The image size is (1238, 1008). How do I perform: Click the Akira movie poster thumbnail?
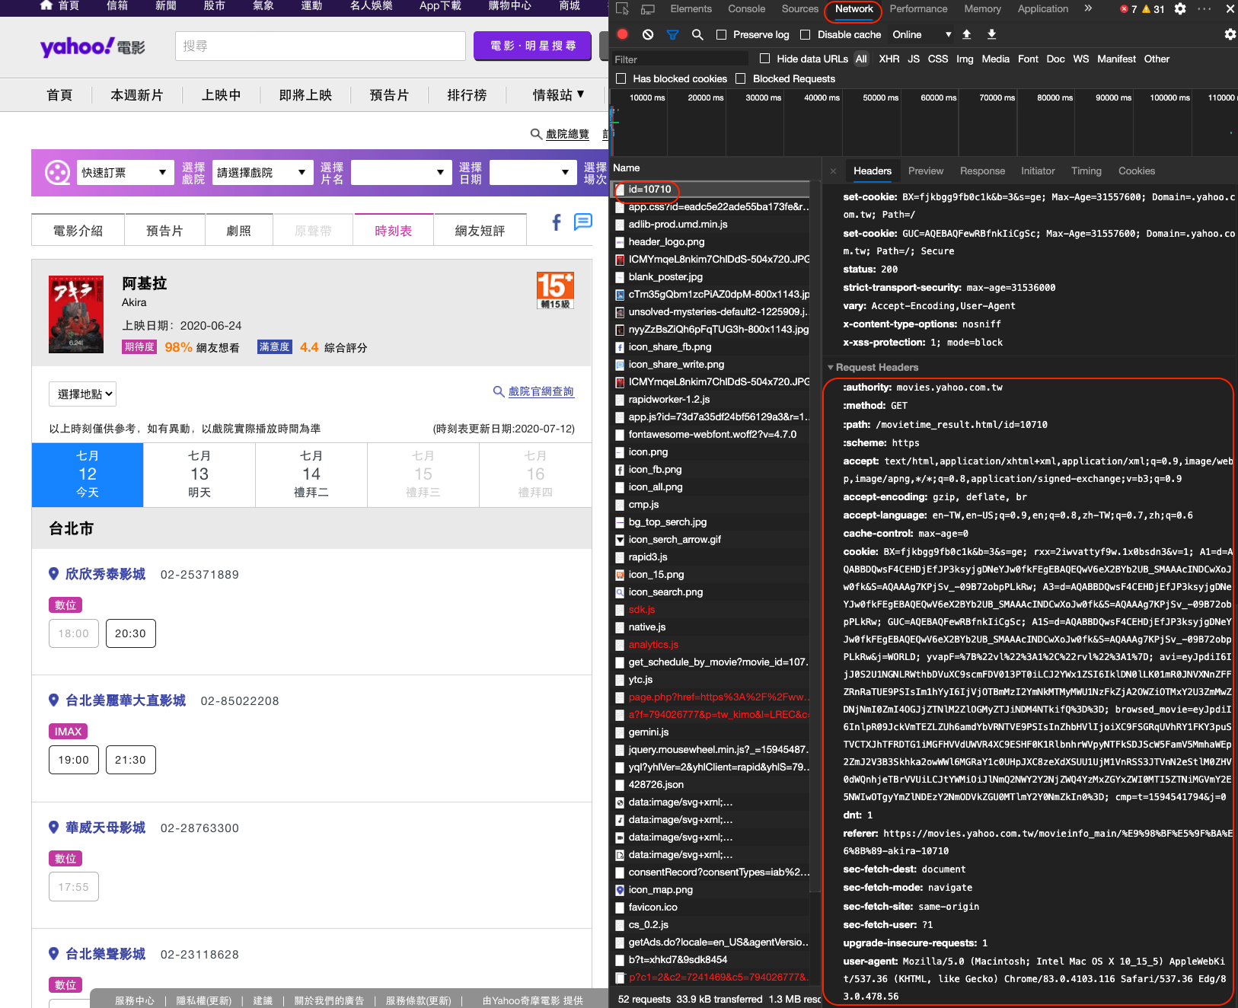[76, 314]
